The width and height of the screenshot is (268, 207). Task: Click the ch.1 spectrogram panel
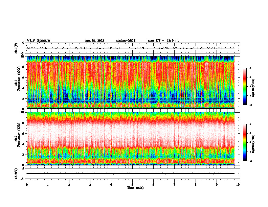pyautogui.click(x=131, y=83)
